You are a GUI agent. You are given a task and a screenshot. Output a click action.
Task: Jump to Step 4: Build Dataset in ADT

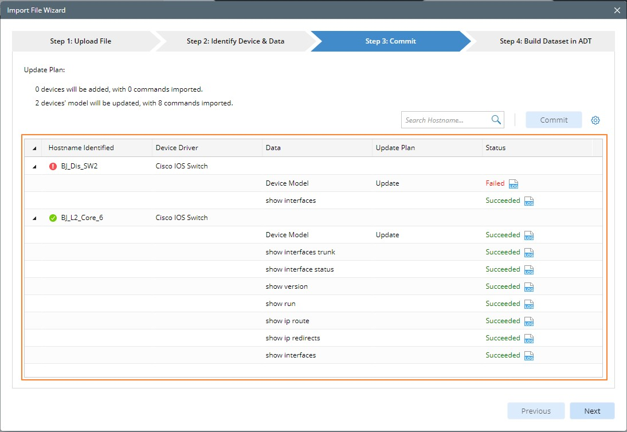[545, 41]
